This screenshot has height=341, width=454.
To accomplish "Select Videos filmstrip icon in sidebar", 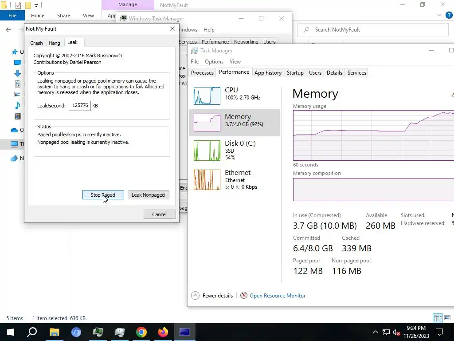I will click(18, 116).
